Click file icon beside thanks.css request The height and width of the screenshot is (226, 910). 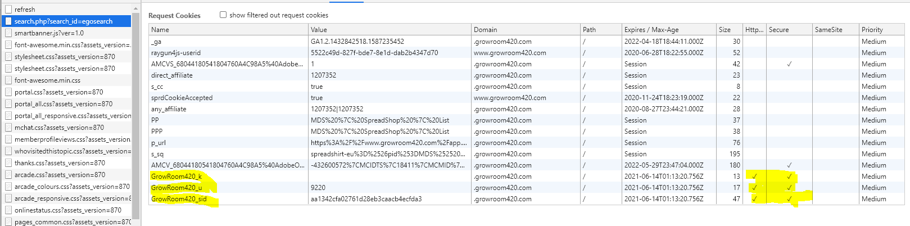(8, 163)
